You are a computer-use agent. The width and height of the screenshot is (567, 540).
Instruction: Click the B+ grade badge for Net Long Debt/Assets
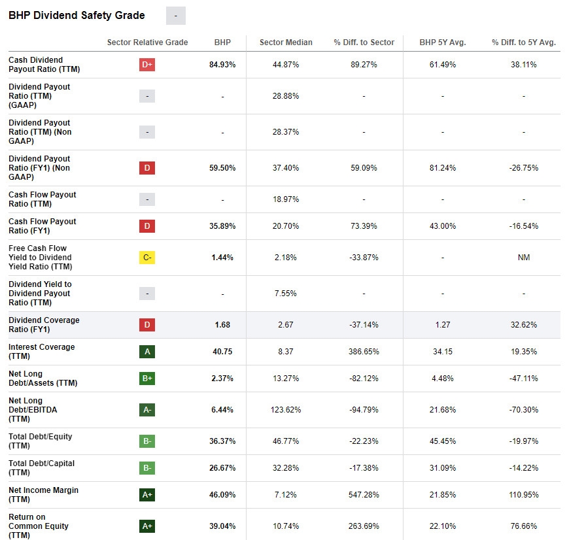(x=147, y=379)
